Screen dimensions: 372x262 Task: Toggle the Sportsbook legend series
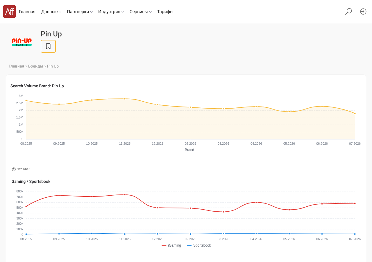(199, 245)
